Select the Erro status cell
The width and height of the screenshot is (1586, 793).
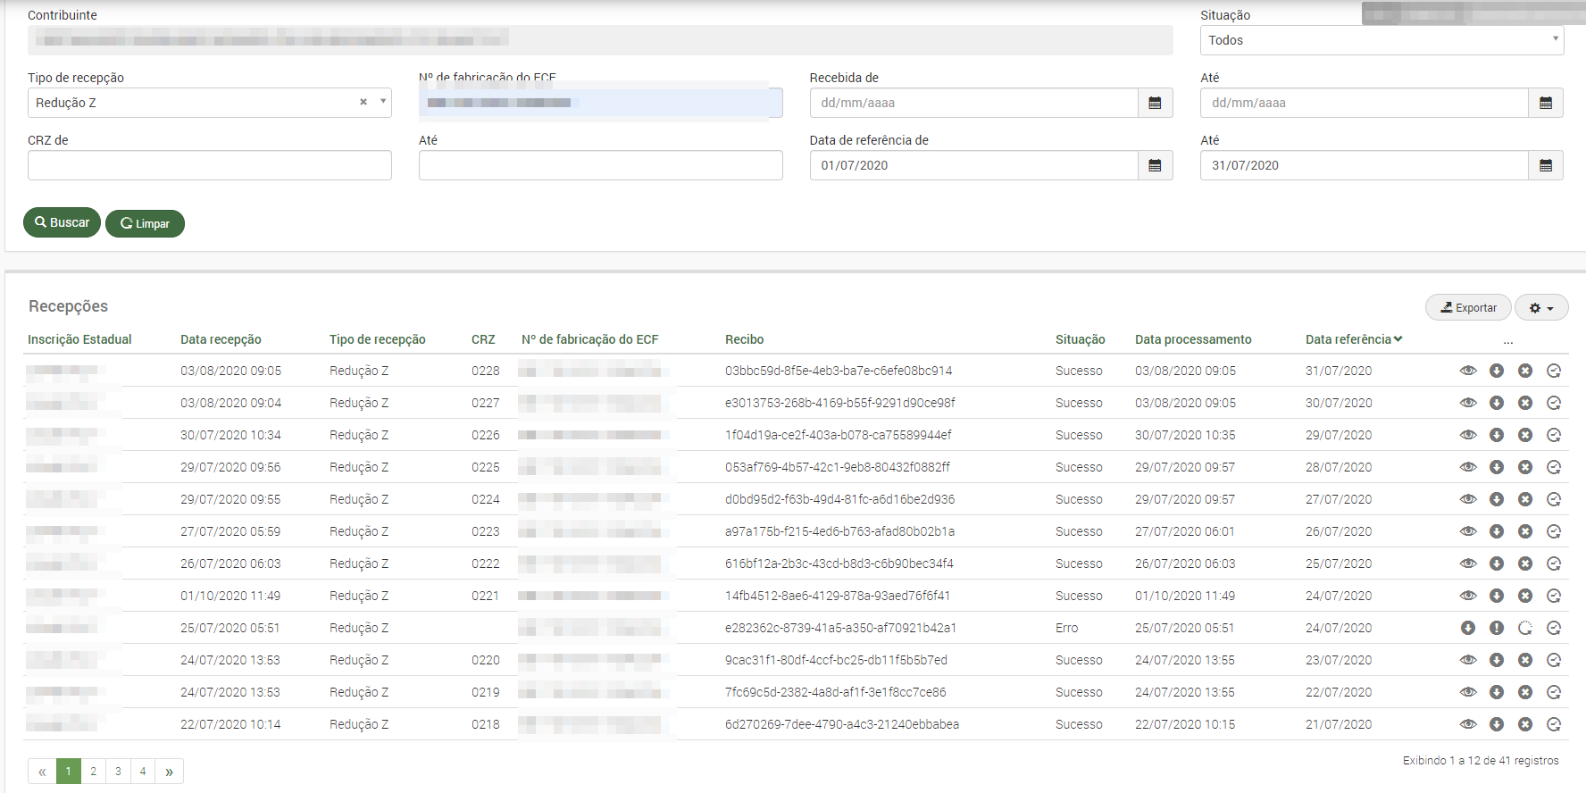1066,628
